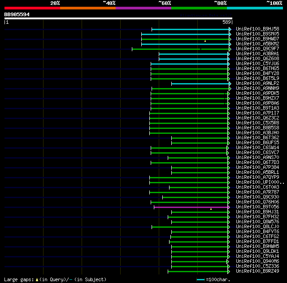Select the cyan alignment bar for UniRef100_B9SM05

(x=185, y=34)
